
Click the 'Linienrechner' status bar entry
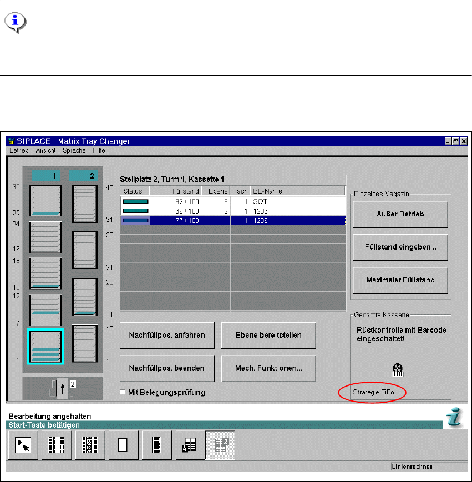412,466
